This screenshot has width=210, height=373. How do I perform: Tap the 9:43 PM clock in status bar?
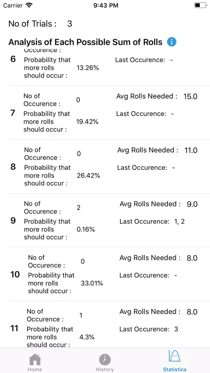(x=106, y=6)
